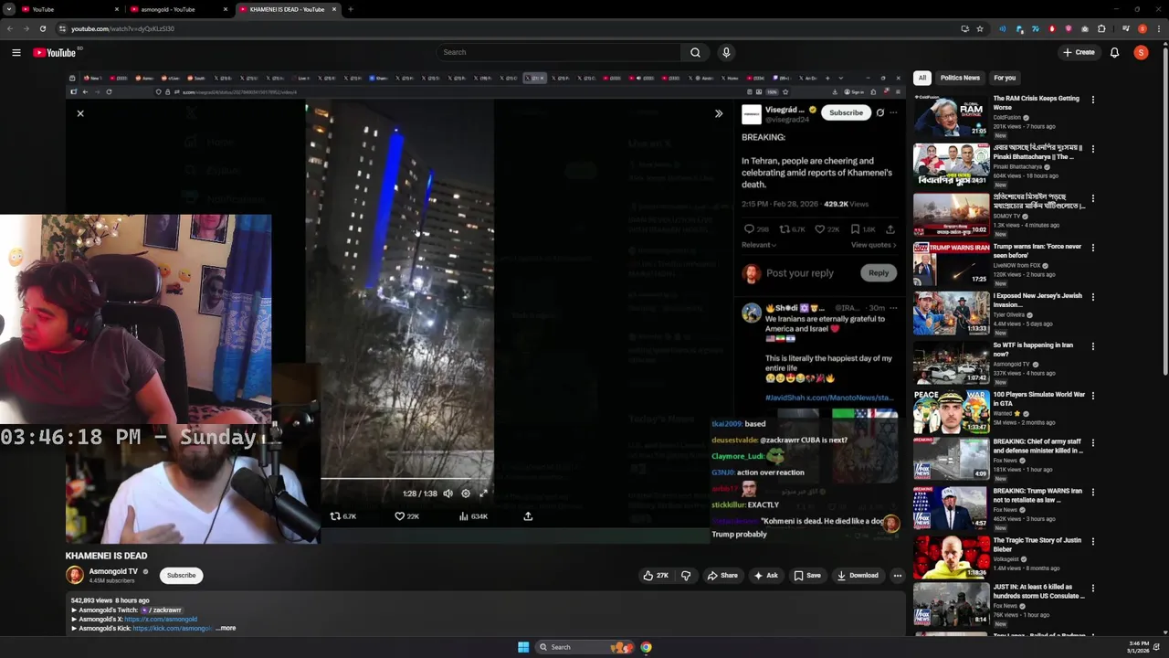The height and width of the screenshot is (658, 1169).
Task: Open Chrome's three-dot menu
Action: pos(1158,28)
